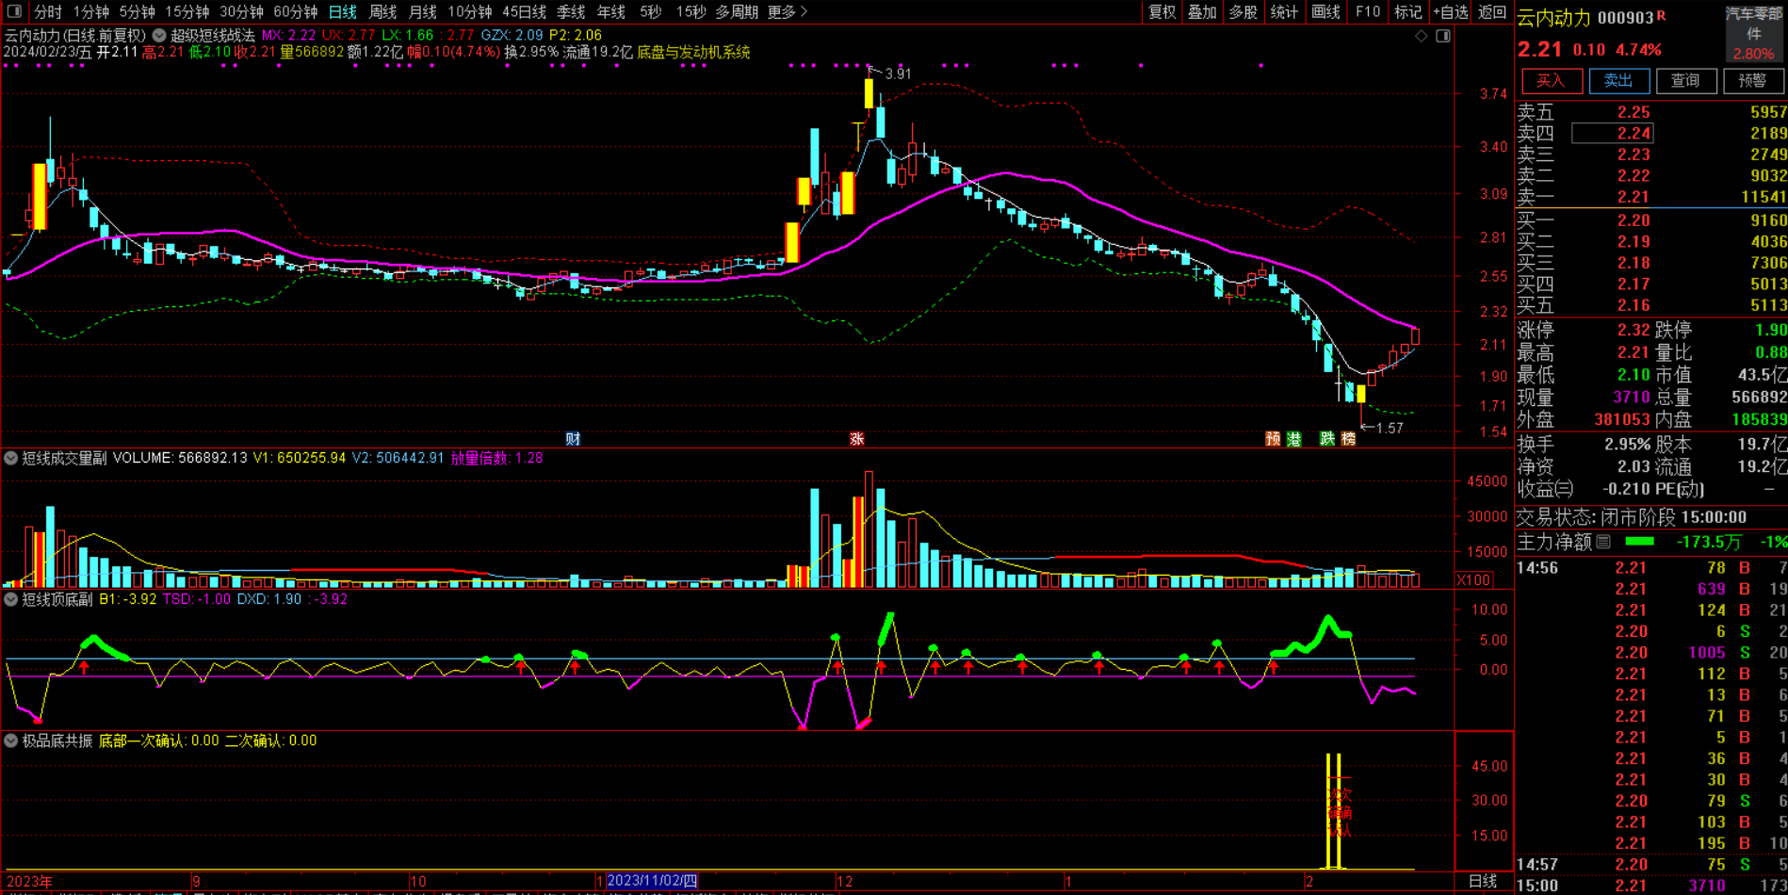Click the 14:56 trade tick row
Screen dimensions: 1788x895
click(x=1651, y=568)
